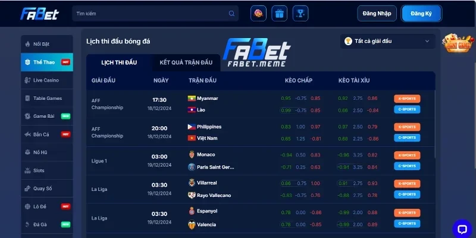Click the Valencia club crest
Screen dimensions: 476x238
point(192,224)
